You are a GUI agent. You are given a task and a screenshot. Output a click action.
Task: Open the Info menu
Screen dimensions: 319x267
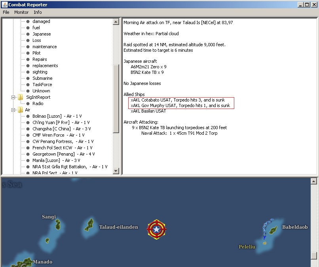tap(38, 12)
